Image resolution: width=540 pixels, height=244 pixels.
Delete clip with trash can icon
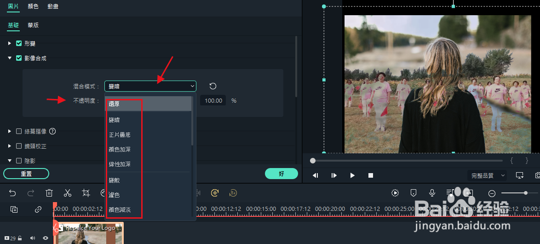pos(49,193)
